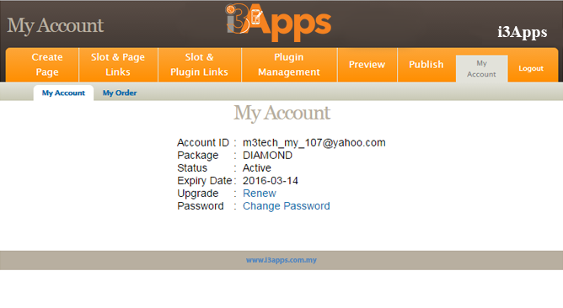Click the large My Account page heading
This screenshot has height=308, width=563.
pyautogui.click(x=281, y=113)
